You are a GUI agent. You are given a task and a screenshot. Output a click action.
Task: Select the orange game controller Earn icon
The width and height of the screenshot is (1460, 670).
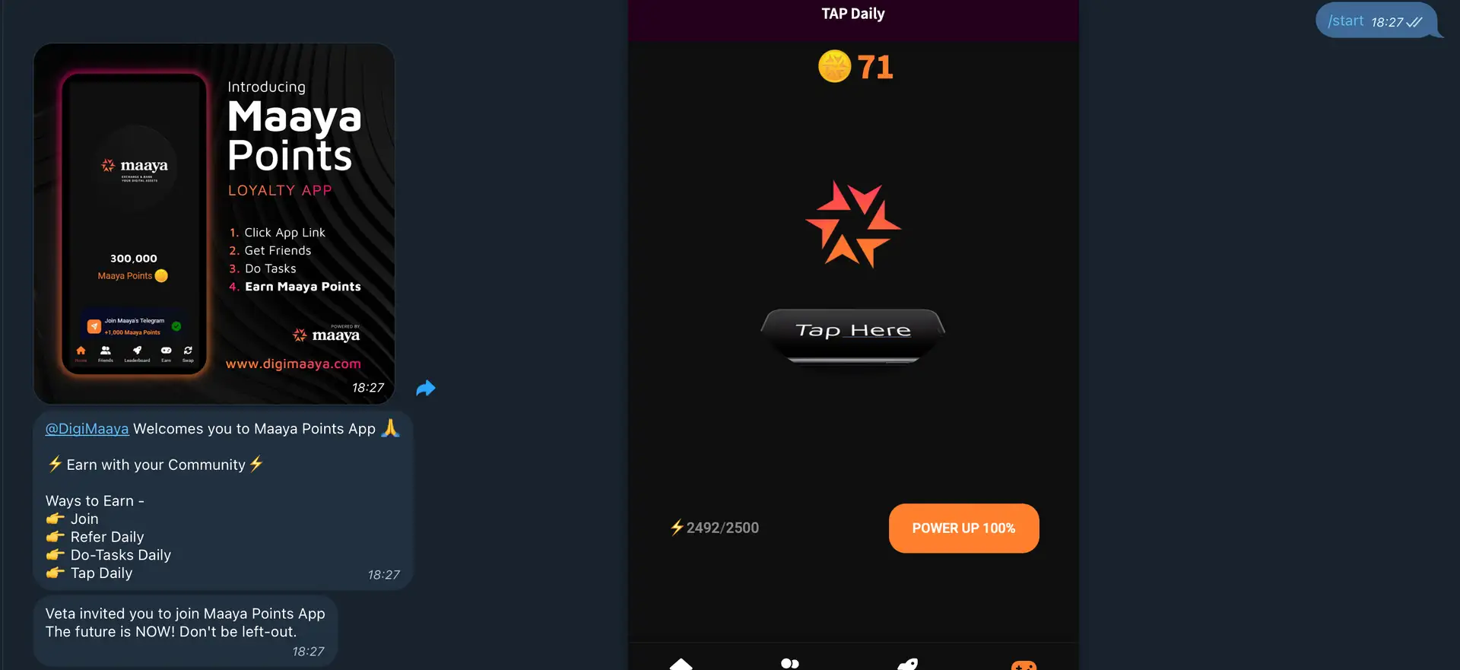click(x=1024, y=665)
